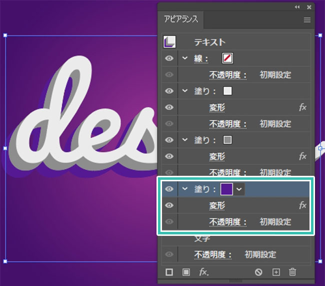This screenshot has width=325, height=286.
Task: Click the 'des' script text on the canvas
Action: click(83, 116)
